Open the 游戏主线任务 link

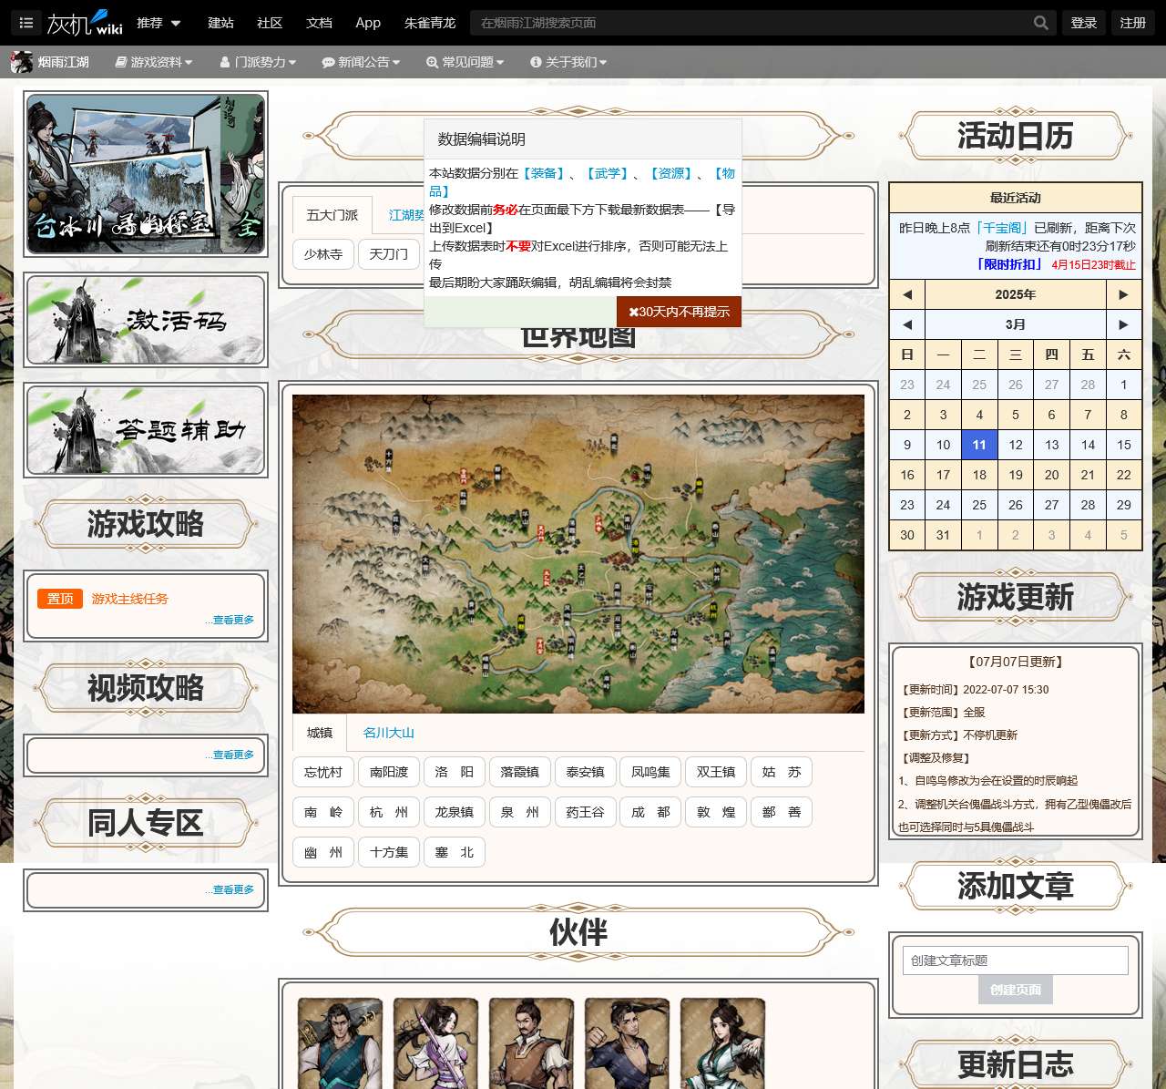[129, 599]
